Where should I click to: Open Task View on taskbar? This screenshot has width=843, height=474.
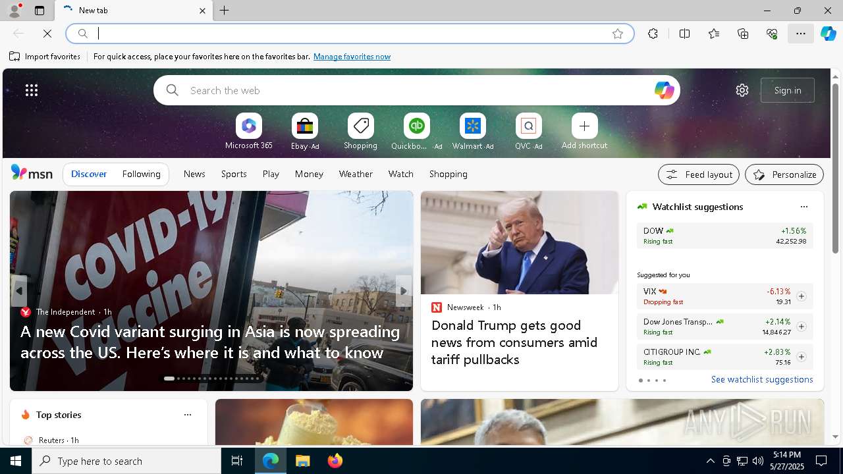(237, 461)
